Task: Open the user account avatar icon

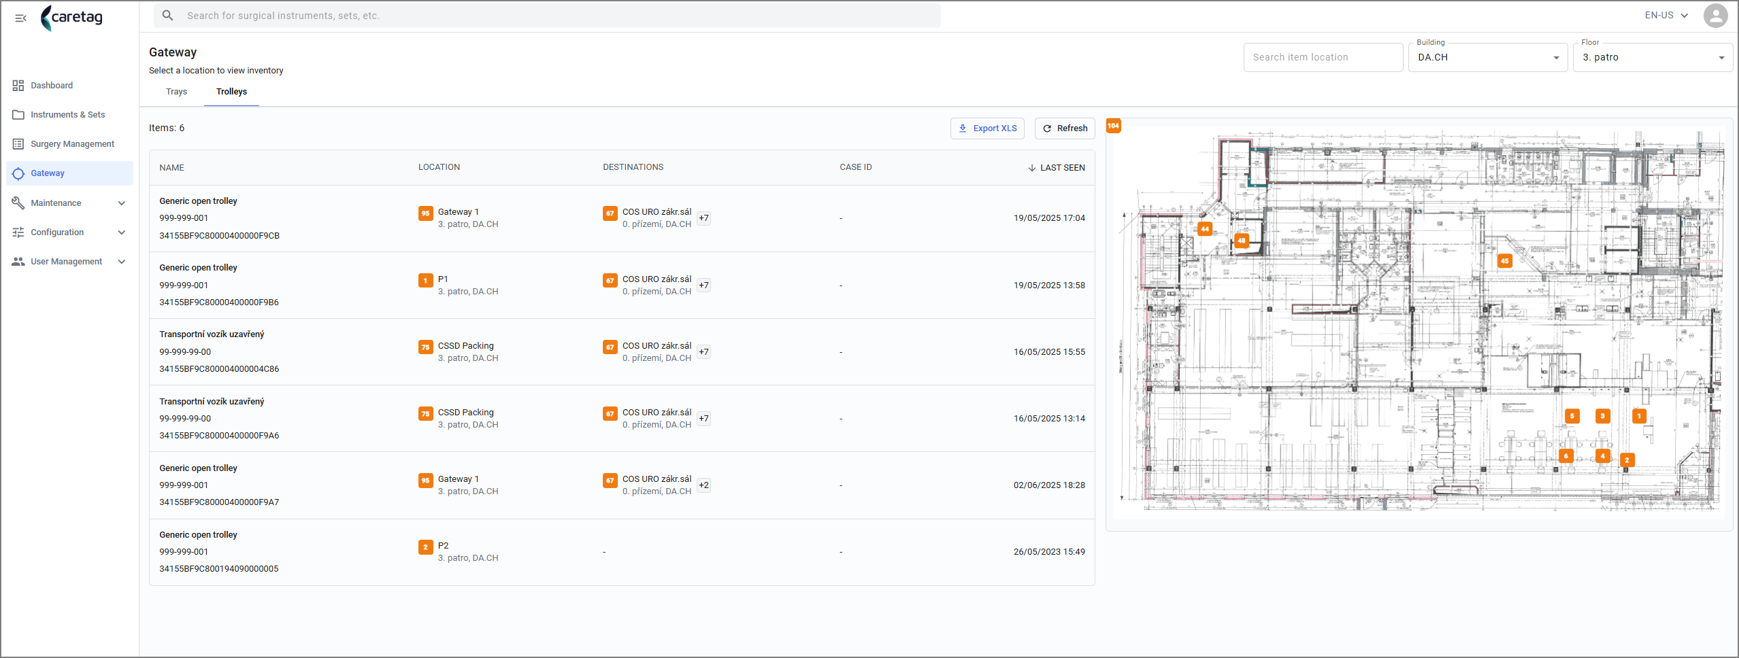Action: click(x=1715, y=16)
